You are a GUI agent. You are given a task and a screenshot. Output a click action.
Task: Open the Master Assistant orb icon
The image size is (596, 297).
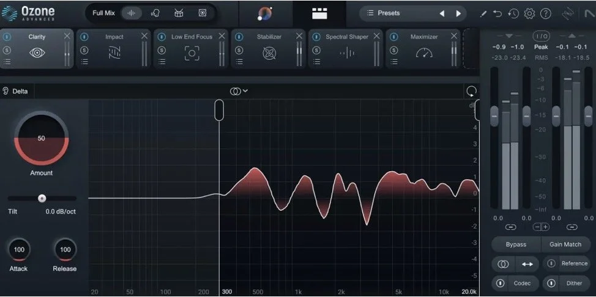coord(265,13)
